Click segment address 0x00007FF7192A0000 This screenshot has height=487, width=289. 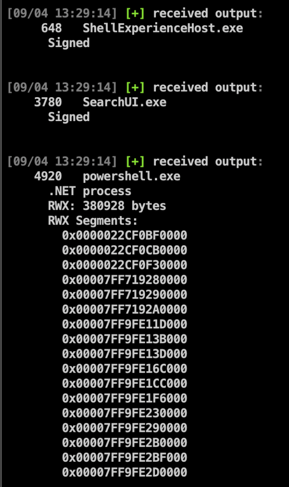(x=125, y=309)
